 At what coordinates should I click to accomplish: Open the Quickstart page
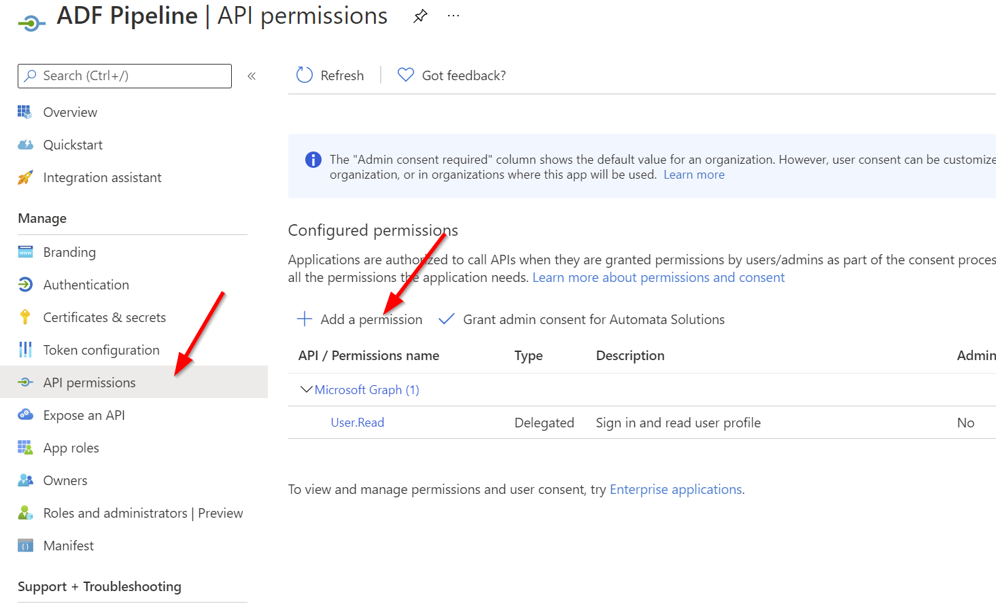[x=73, y=145]
